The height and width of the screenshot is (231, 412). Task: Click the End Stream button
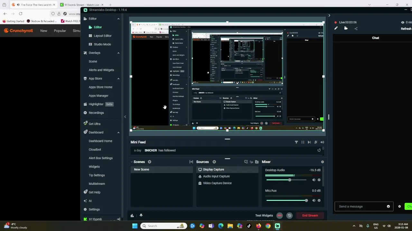tap(310, 216)
